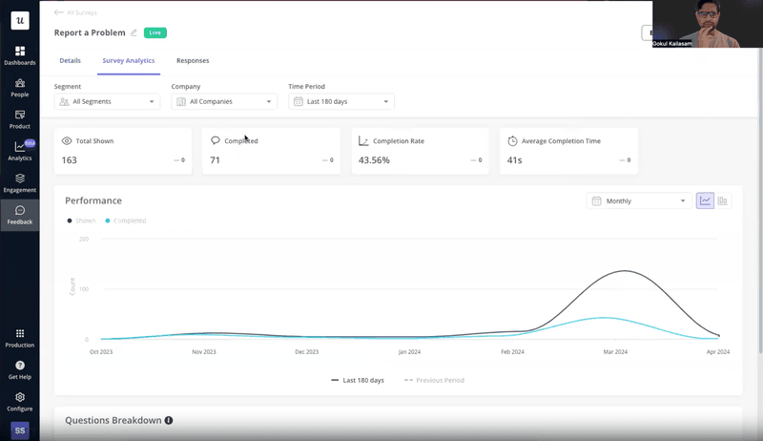Open Configure settings in sidebar
This screenshot has height=441, width=763.
[x=20, y=402]
